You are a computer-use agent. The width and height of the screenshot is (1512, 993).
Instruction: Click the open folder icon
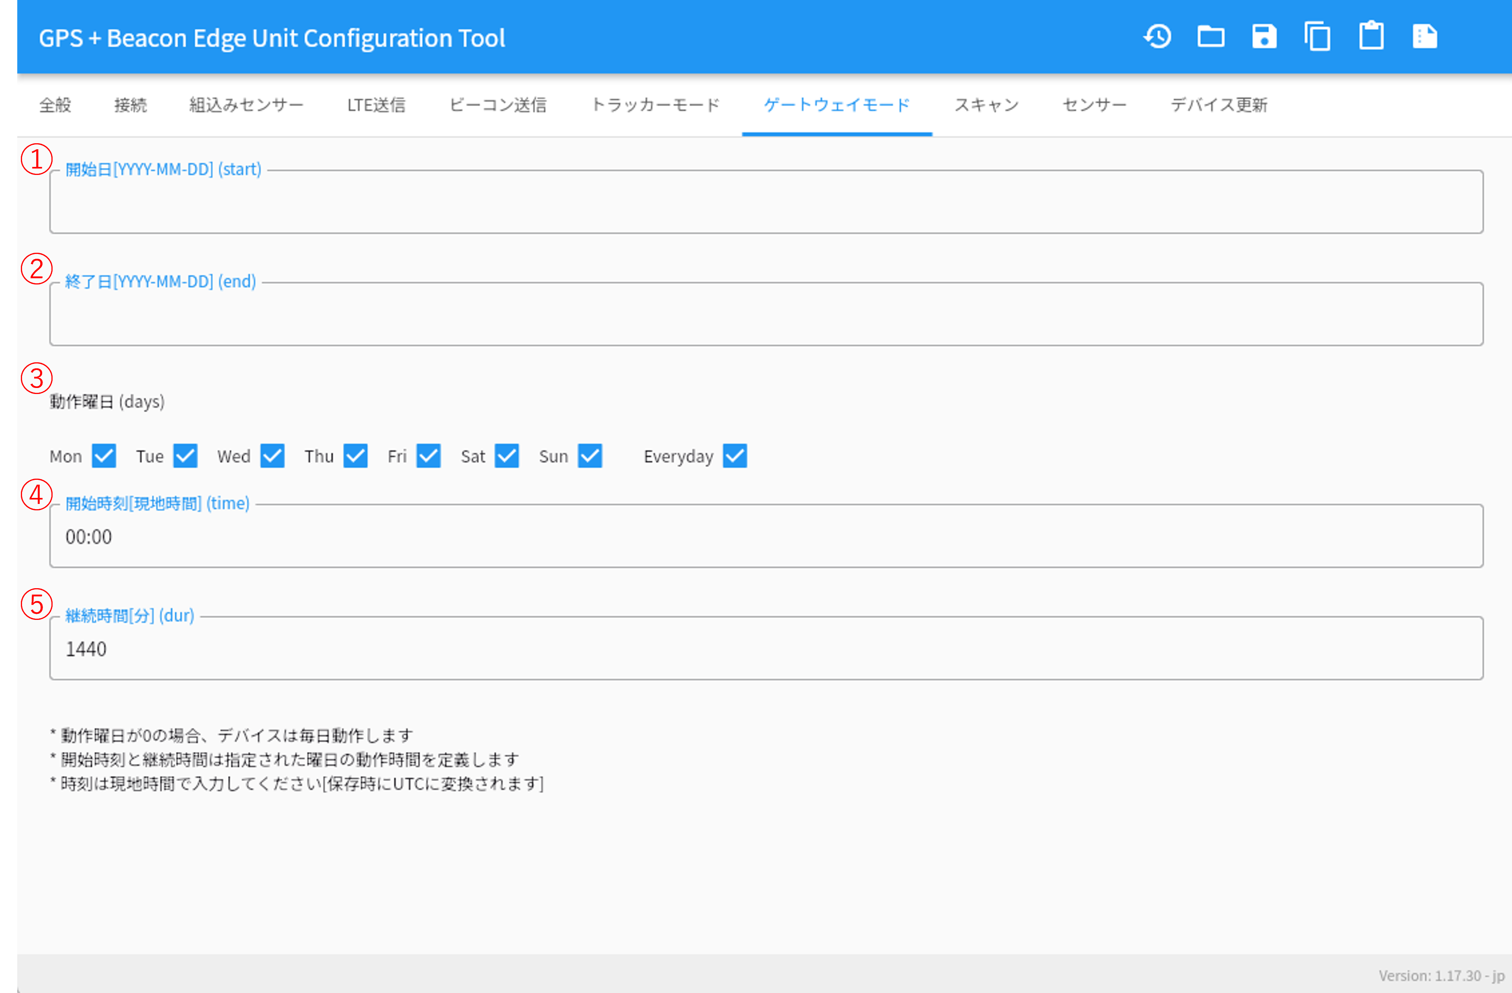[1211, 37]
